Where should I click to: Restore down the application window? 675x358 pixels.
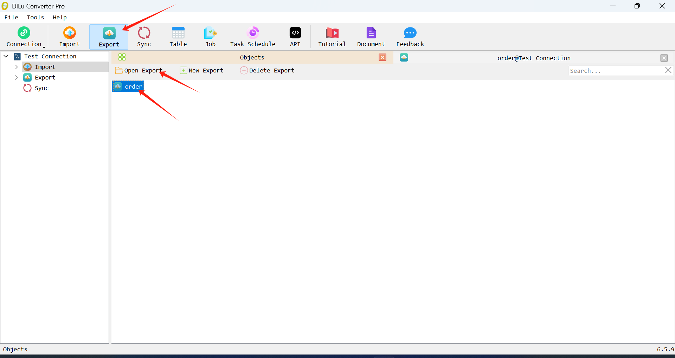point(637,6)
